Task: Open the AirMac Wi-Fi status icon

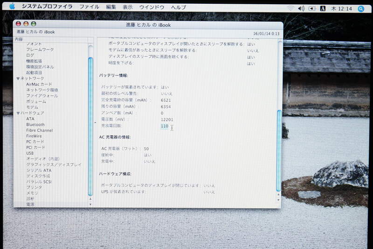Action: click(290, 8)
